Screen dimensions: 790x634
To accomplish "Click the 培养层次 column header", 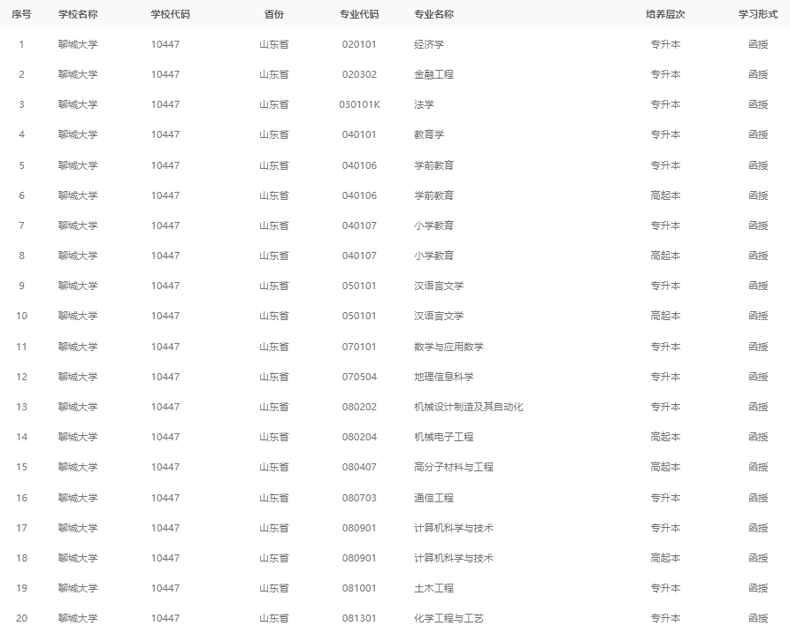I will (x=665, y=14).
